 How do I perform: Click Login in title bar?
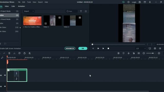(134, 2)
